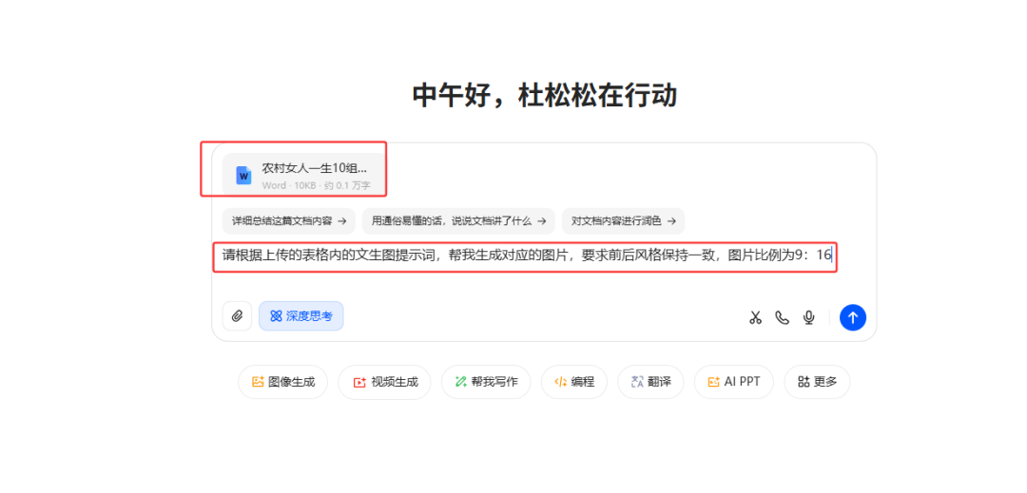This screenshot has height=493, width=1027.
Task: Click suggestion 对文档内容进行润色
Action: pos(623,221)
